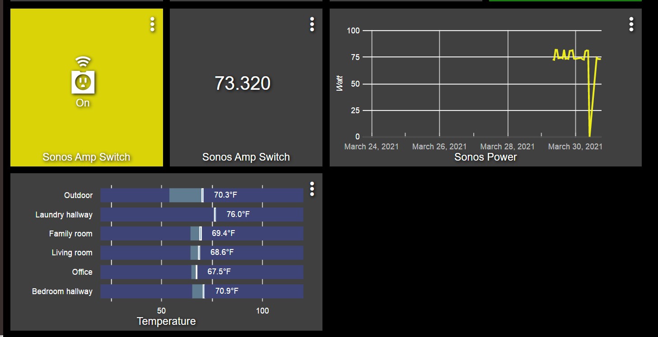Open the Temperature tile's three-dot menu
Viewport: 658px width, 337px height.
click(x=312, y=189)
